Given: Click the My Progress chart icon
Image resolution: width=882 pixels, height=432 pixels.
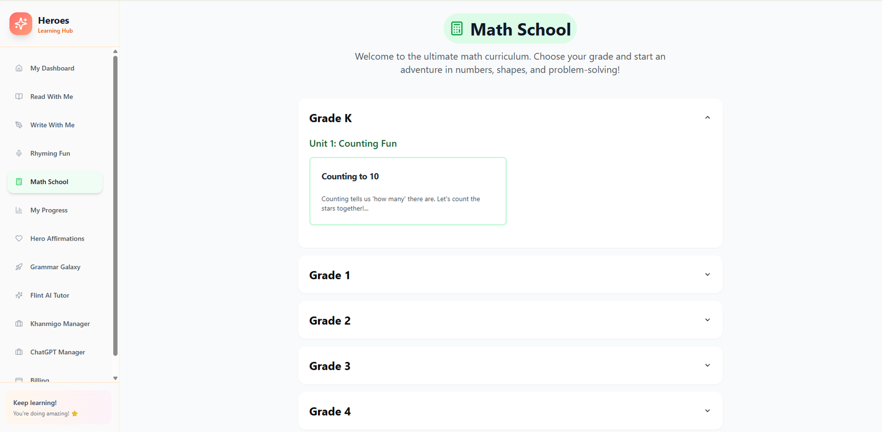Looking at the screenshot, I should pyautogui.click(x=19, y=210).
